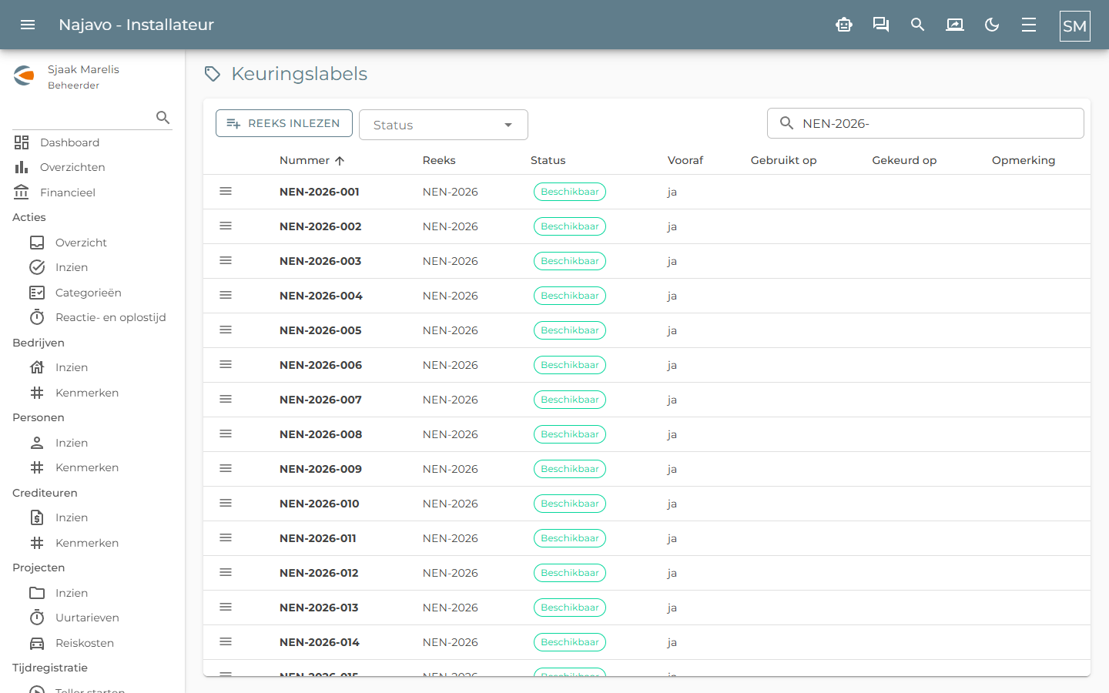
Task: Go to Dashboard in sidebar
Action: click(69, 142)
